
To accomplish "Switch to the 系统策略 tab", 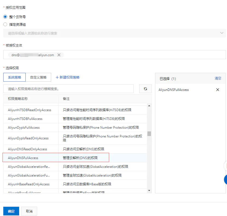I will click(x=14, y=77).
